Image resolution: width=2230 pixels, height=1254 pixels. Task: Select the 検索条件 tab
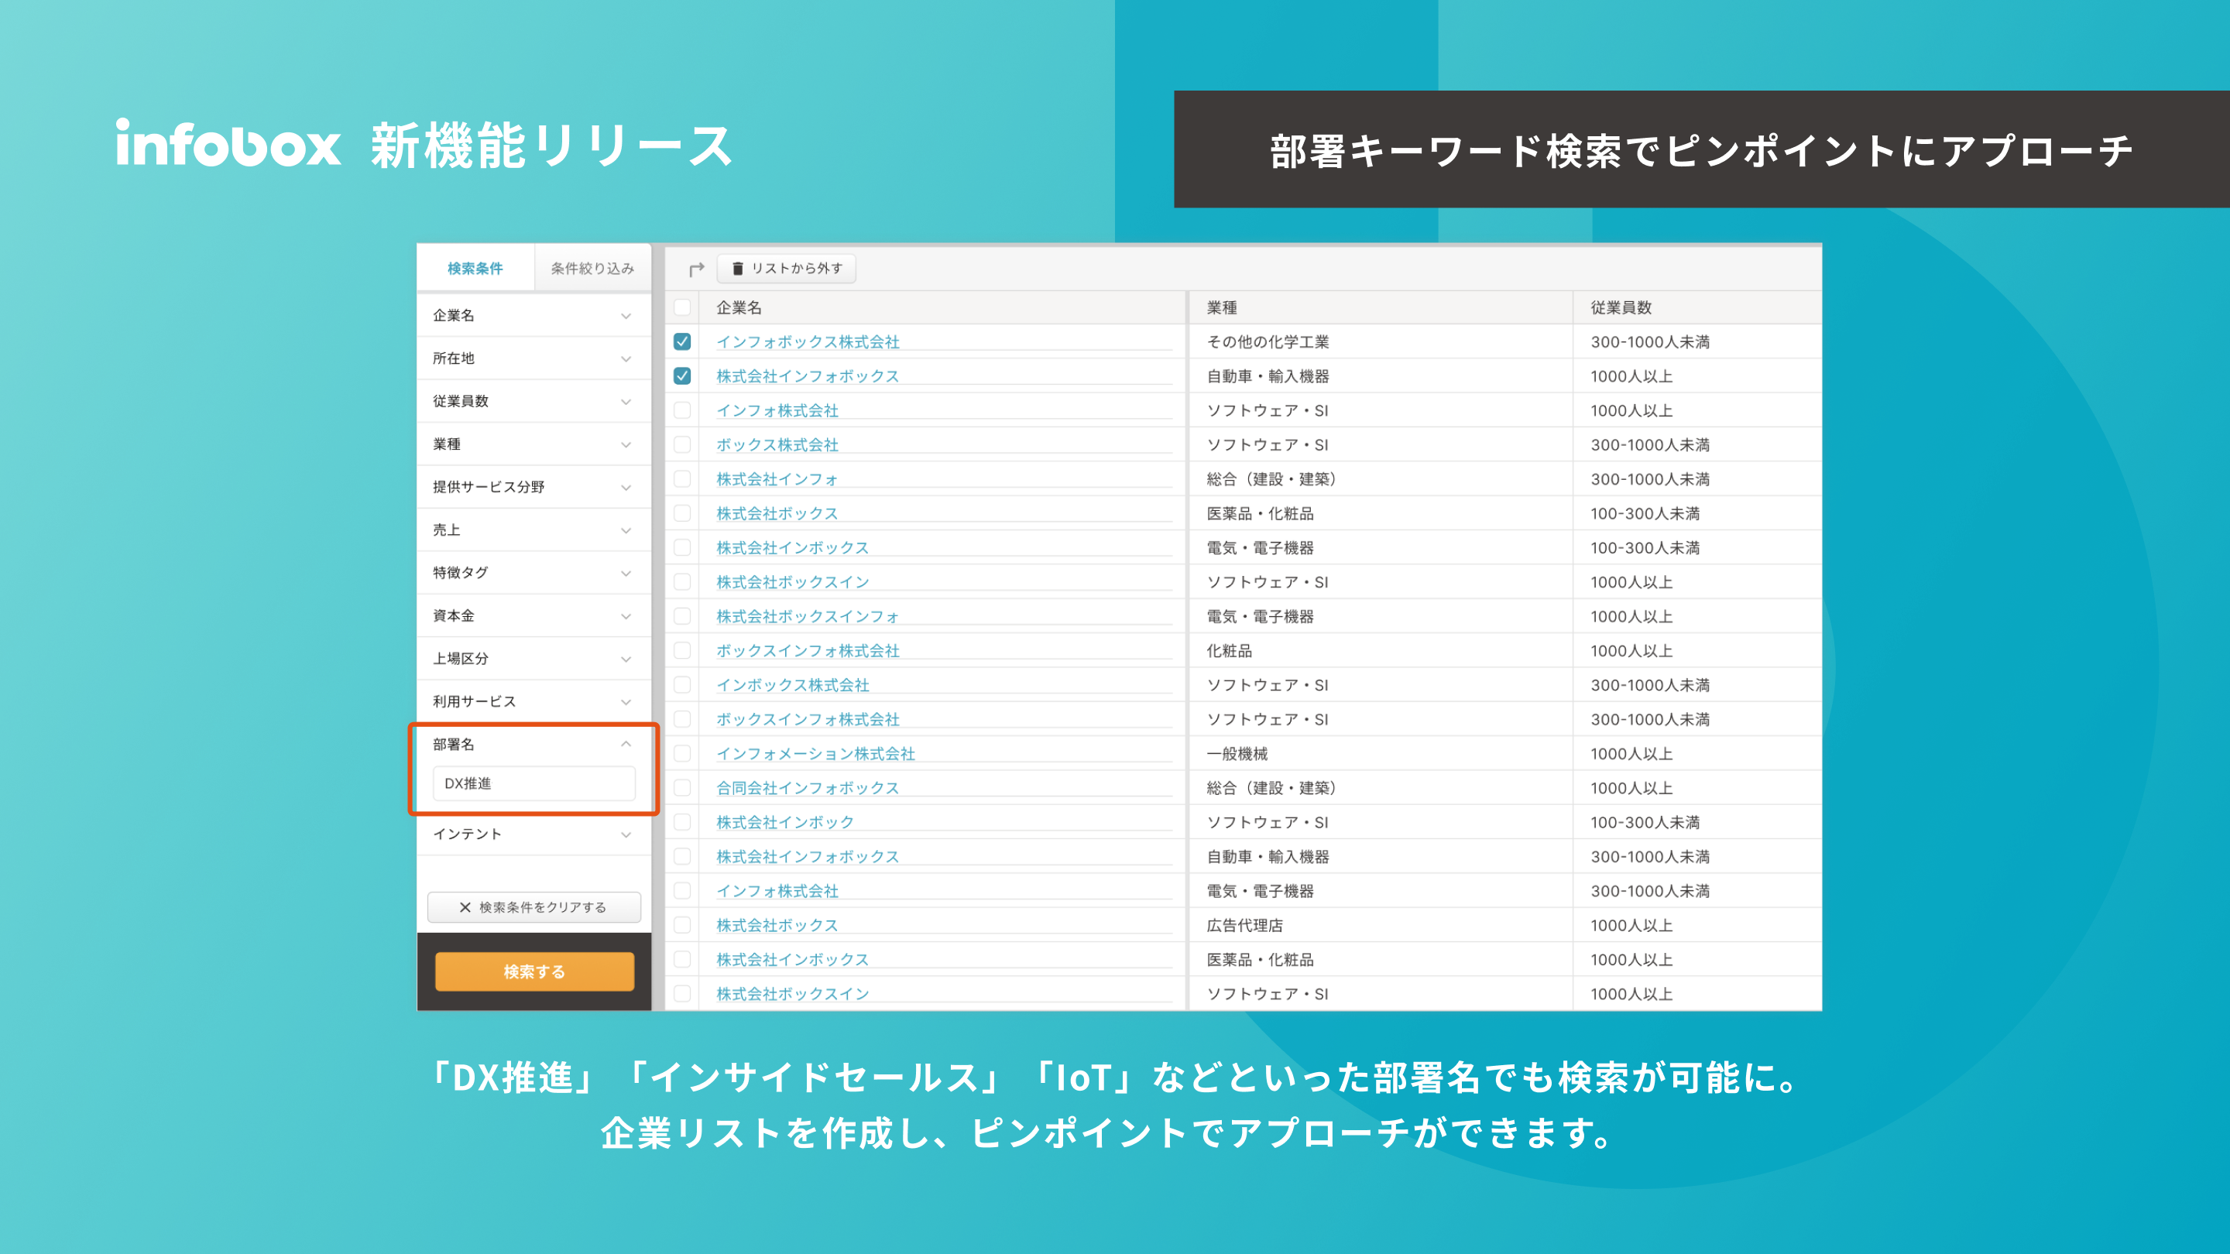475,269
